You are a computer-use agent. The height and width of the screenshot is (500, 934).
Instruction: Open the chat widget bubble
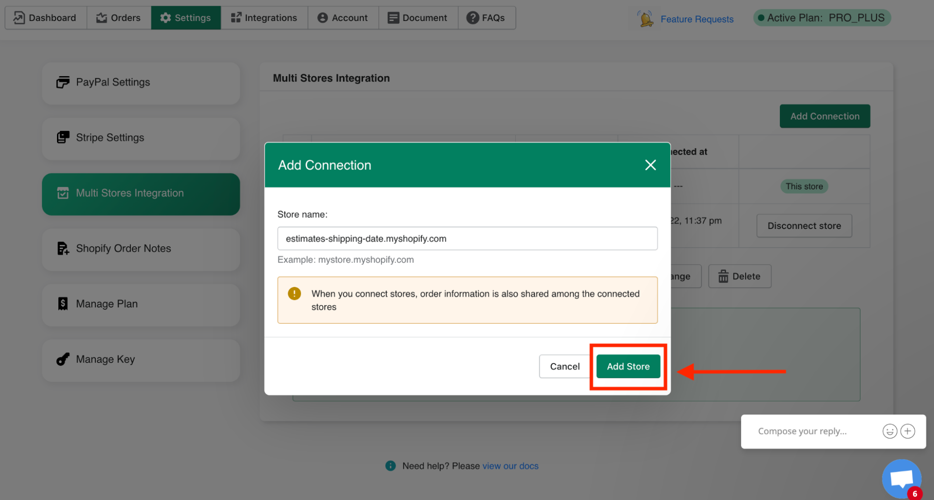point(901,478)
